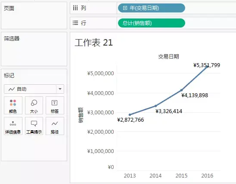Click the ¥1,000,000 axis tick label
The width and height of the screenshot is (236, 184).
[x=100, y=151]
